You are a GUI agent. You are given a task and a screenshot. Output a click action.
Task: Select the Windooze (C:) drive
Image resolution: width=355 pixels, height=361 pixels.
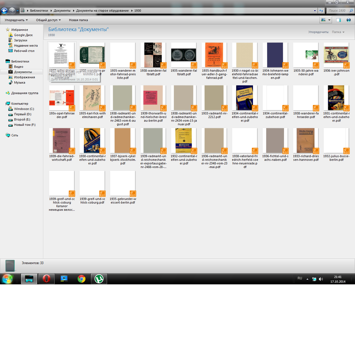point(24,109)
